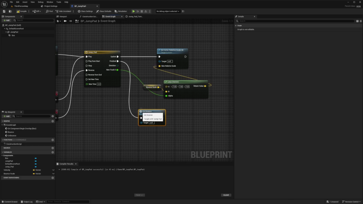Click the Jump_Pad timeline node header

click(x=102, y=52)
